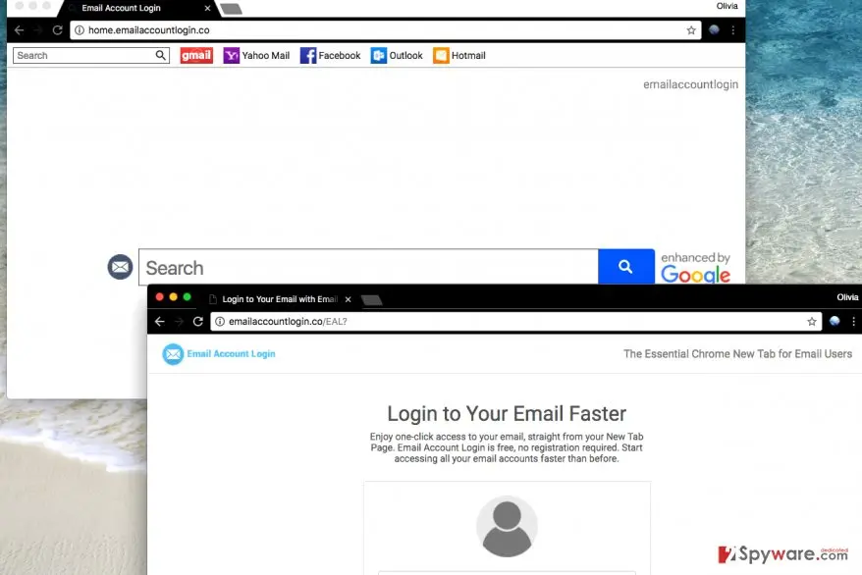The width and height of the screenshot is (862, 575).
Task: Focus the emailaccountlogin.co/EAL address bar
Action: coord(515,321)
